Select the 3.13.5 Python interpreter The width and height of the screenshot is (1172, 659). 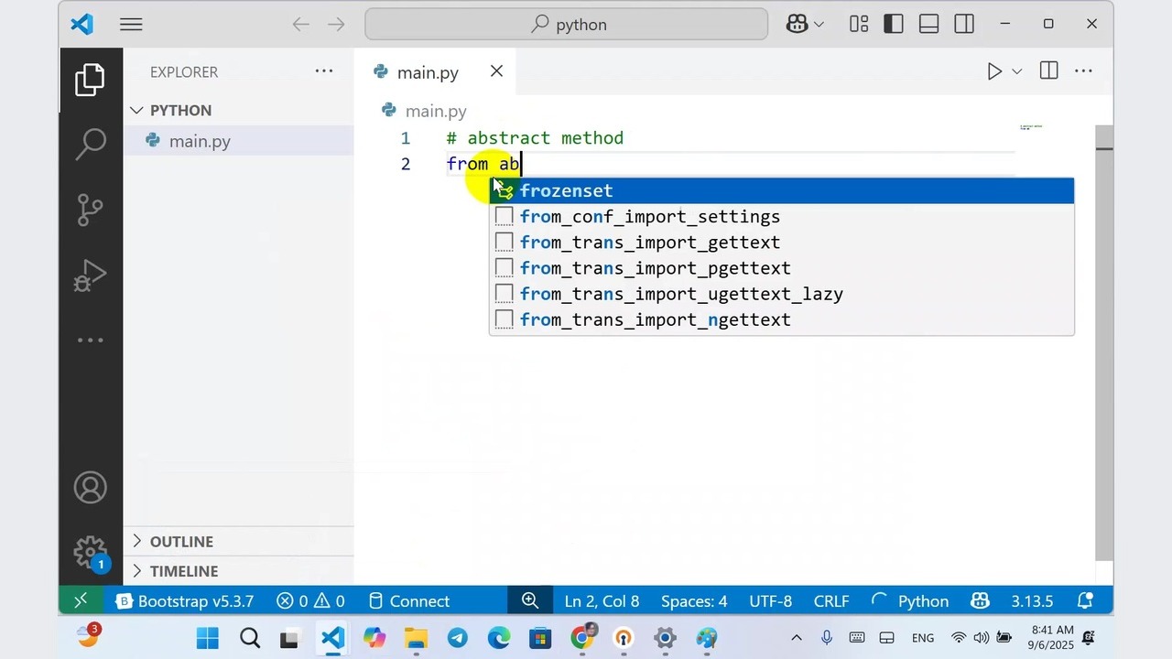(x=1032, y=601)
